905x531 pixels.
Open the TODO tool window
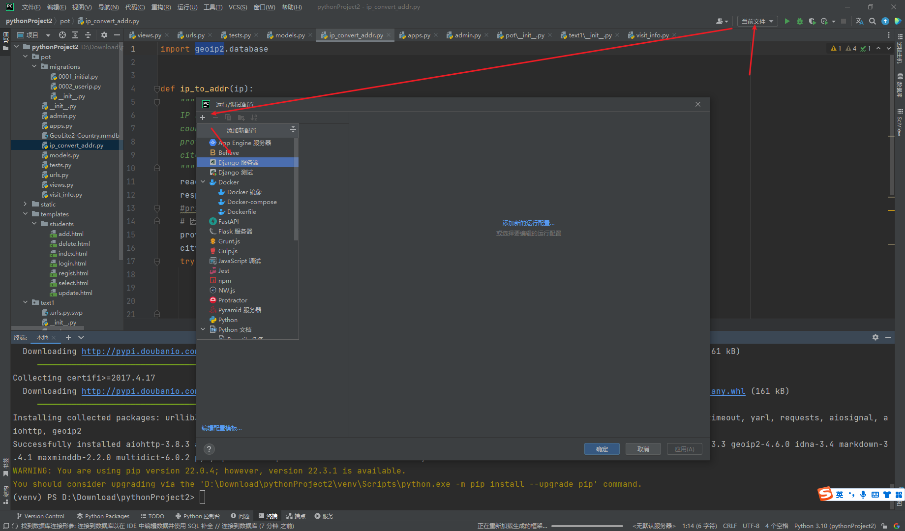pyautogui.click(x=152, y=516)
